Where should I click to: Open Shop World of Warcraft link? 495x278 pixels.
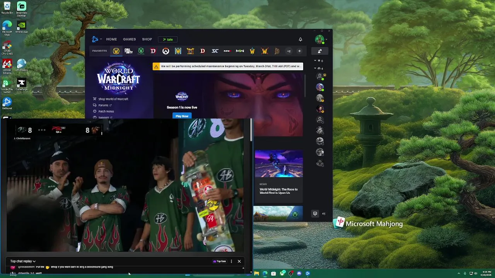click(x=111, y=99)
